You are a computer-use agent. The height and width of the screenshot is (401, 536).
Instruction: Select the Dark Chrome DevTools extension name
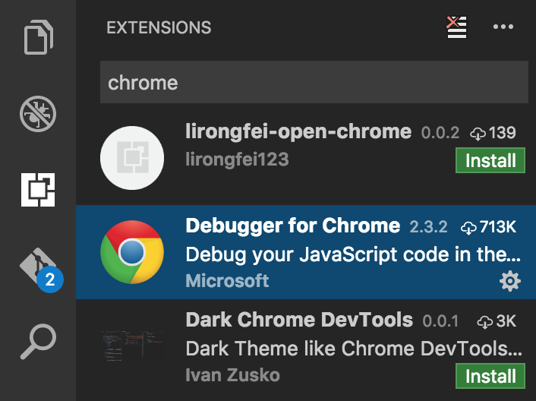pos(298,320)
